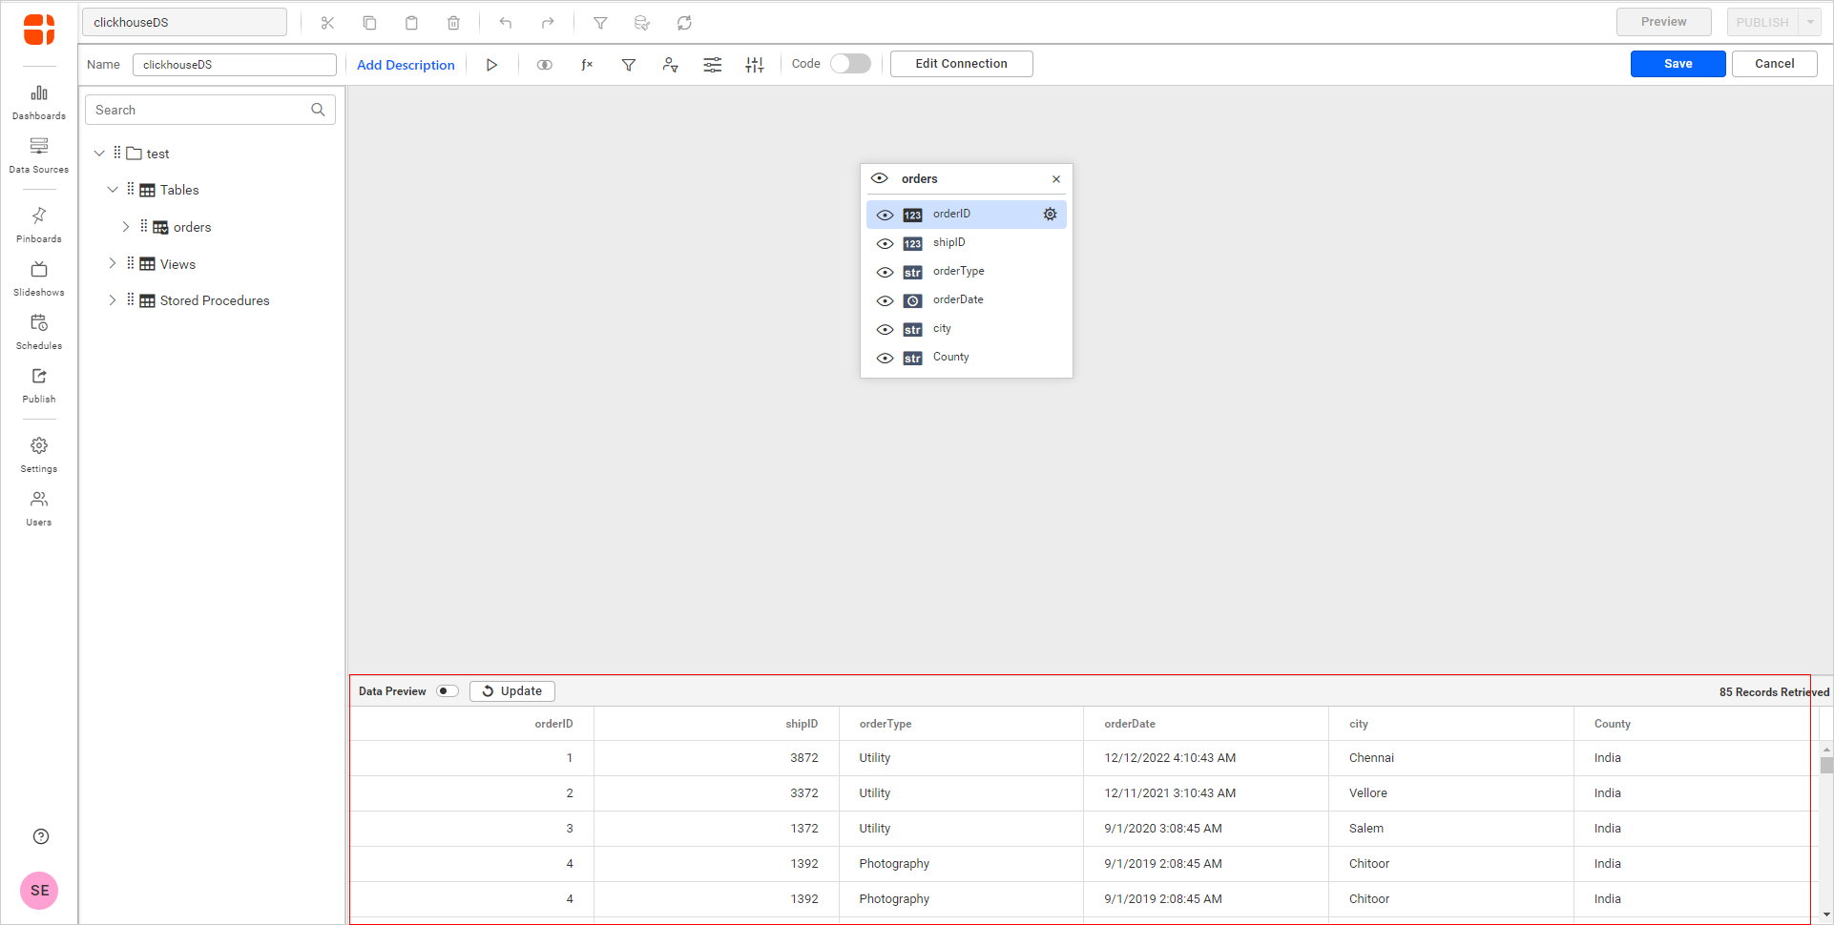
Task: Toggle visibility of the orderType column
Action: click(x=886, y=272)
